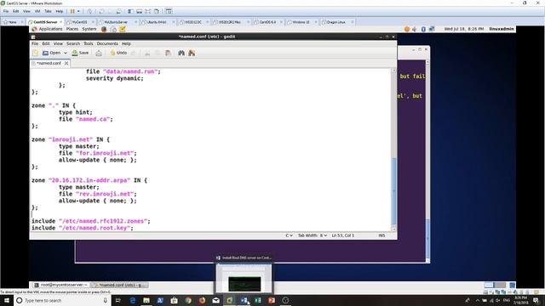This screenshot has height=306, width=545.
Task: Switch to the Dragon Linux VM tab
Action: click(336, 22)
